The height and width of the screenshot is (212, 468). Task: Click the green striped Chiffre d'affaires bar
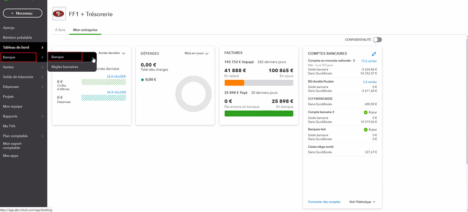[x=104, y=82]
